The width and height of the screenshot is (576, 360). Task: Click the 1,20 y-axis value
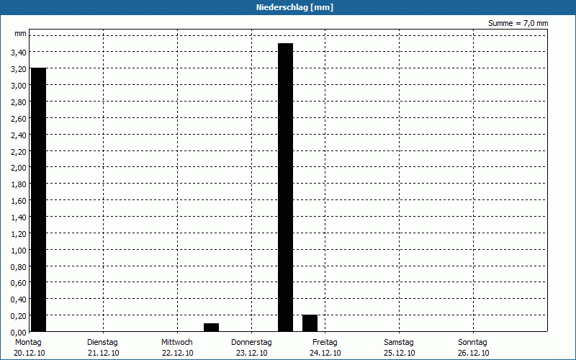(19, 233)
